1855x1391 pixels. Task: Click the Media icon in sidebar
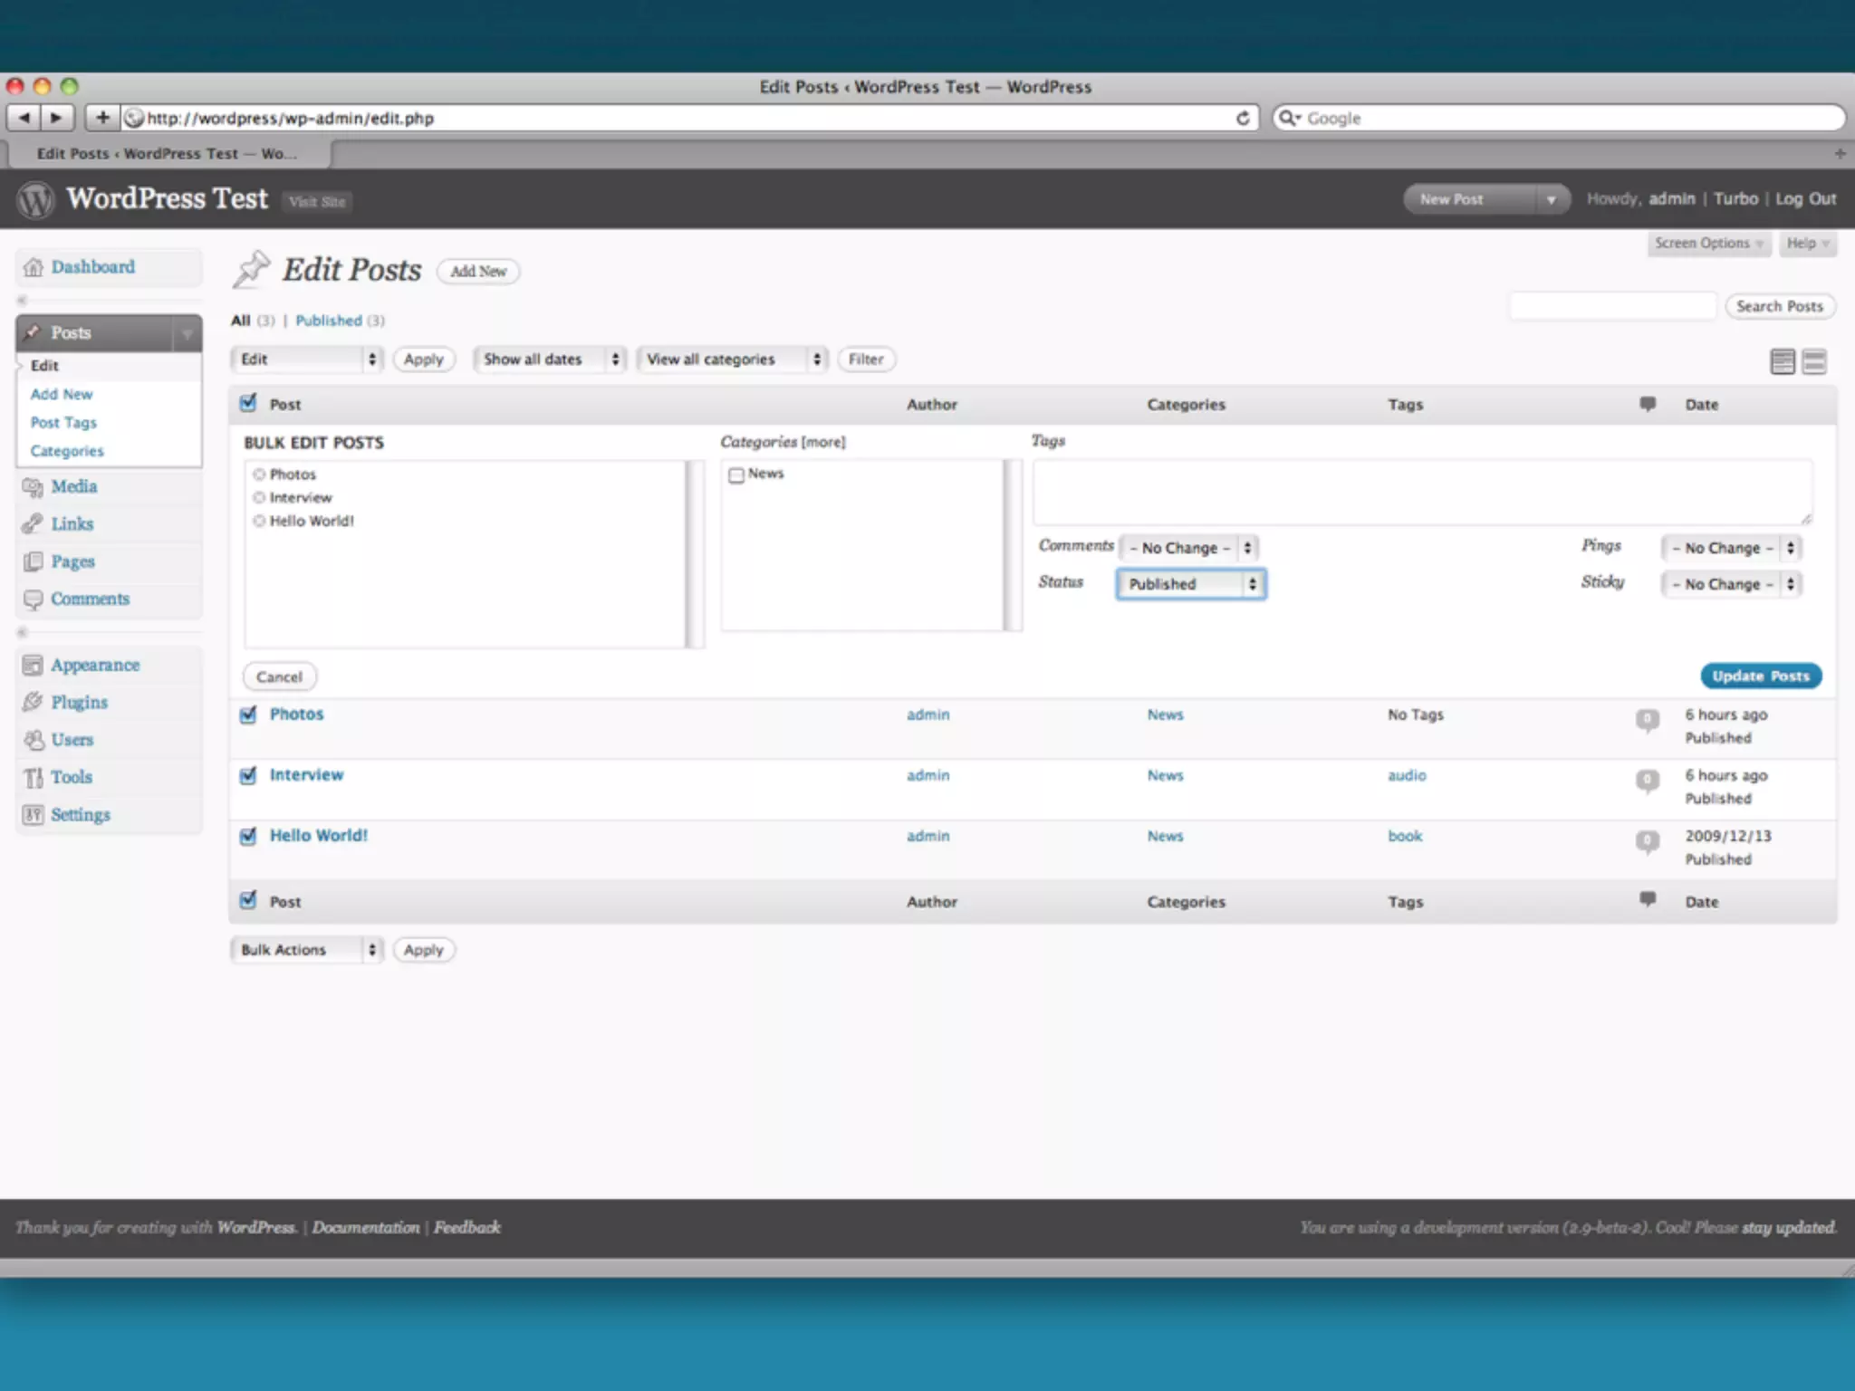point(33,487)
